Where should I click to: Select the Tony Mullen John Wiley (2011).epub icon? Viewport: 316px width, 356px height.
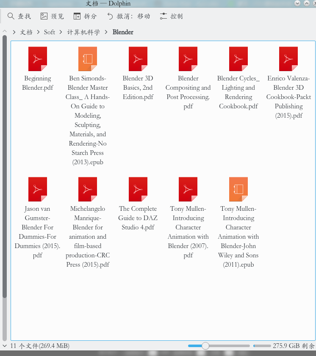pyautogui.click(x=238, y=189)
